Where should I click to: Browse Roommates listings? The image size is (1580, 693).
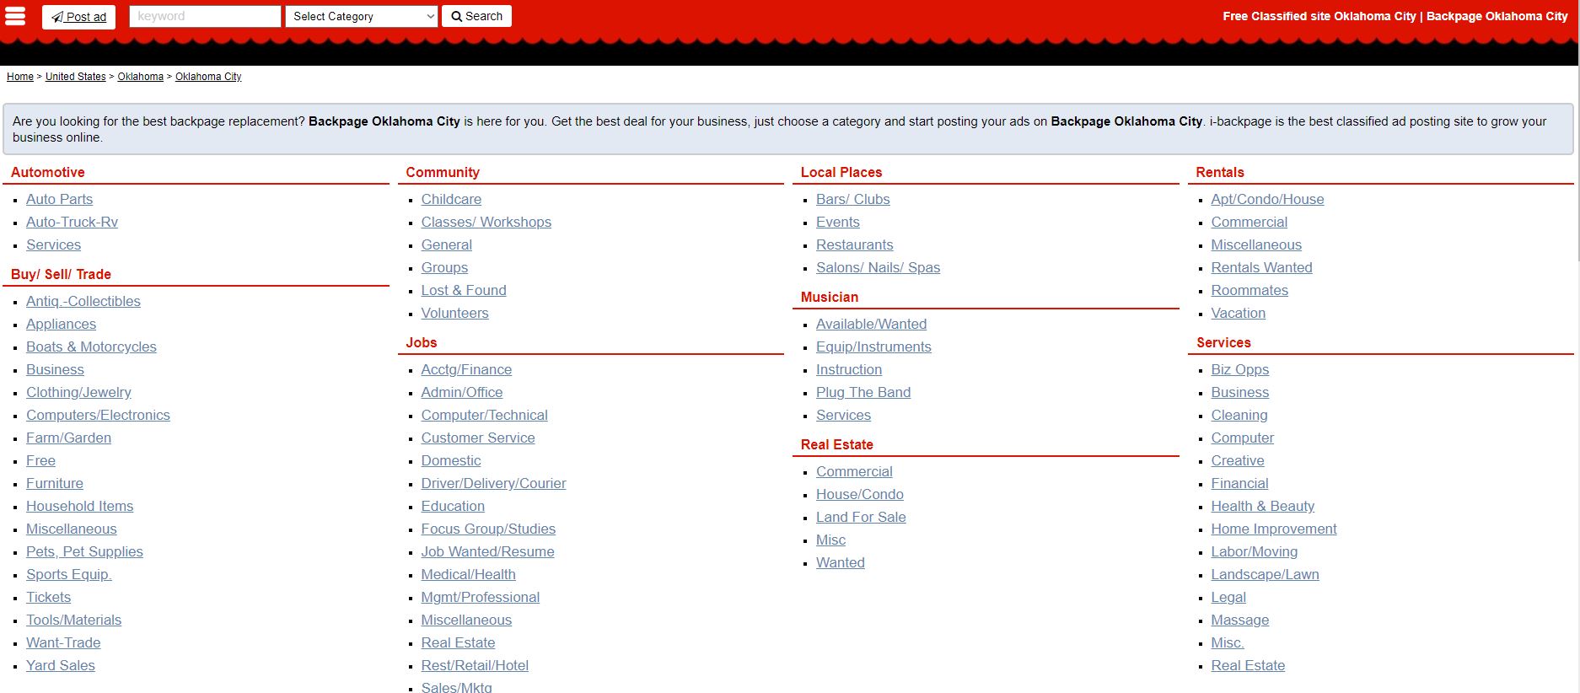pyautogui.click(x=1250, y=290)
